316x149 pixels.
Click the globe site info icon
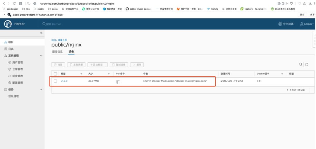(35, 4)
